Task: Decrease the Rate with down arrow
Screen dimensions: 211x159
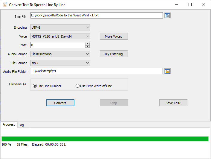Action: coord(88,47)
